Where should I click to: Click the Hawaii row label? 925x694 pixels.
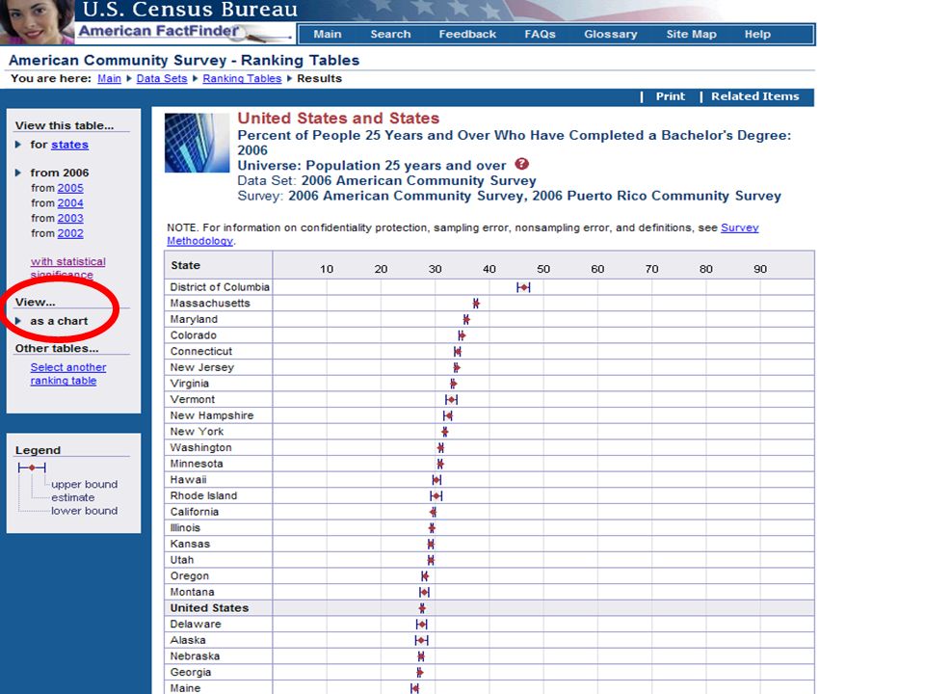click(x=188, y=480)
